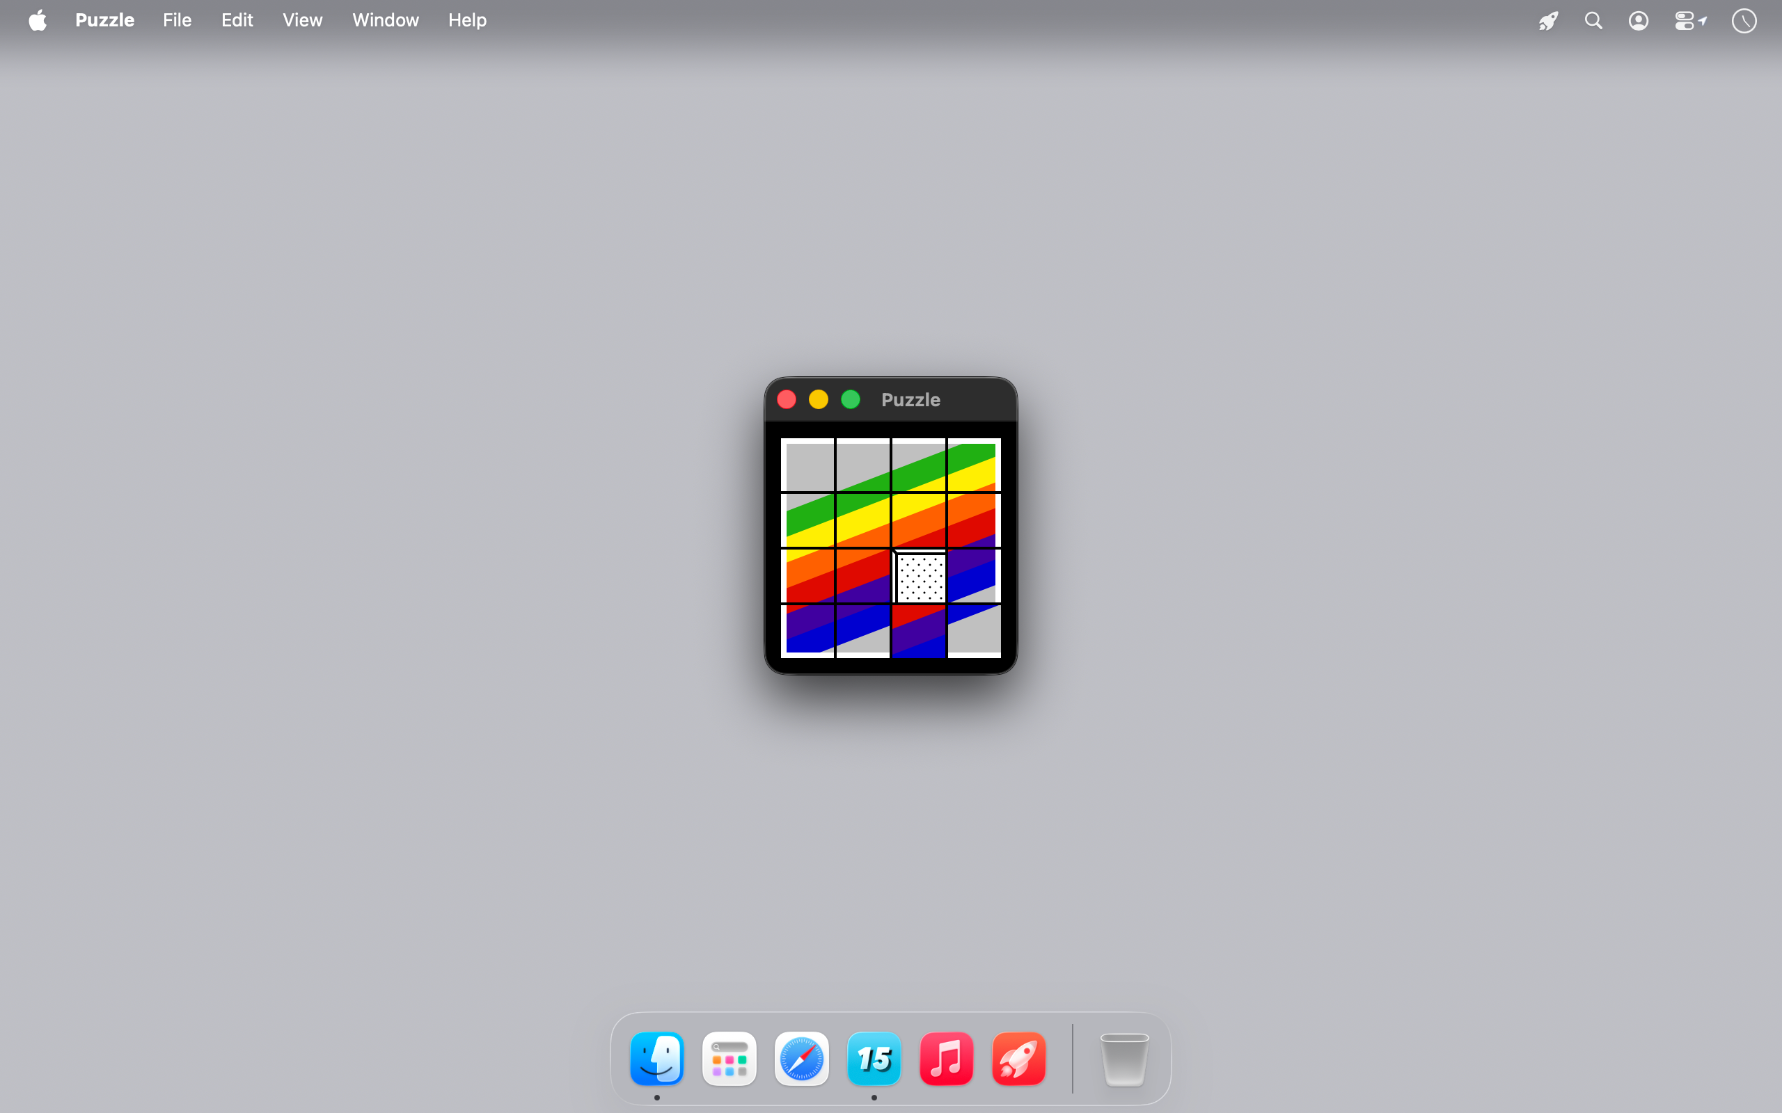The height and width of the screenshot is (1113, 1782).
Task: Click the dotted empty slot in the puzzle
Action: click(919, 577)
